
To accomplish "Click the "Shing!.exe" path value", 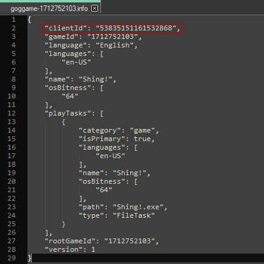I will coord(138,207).
